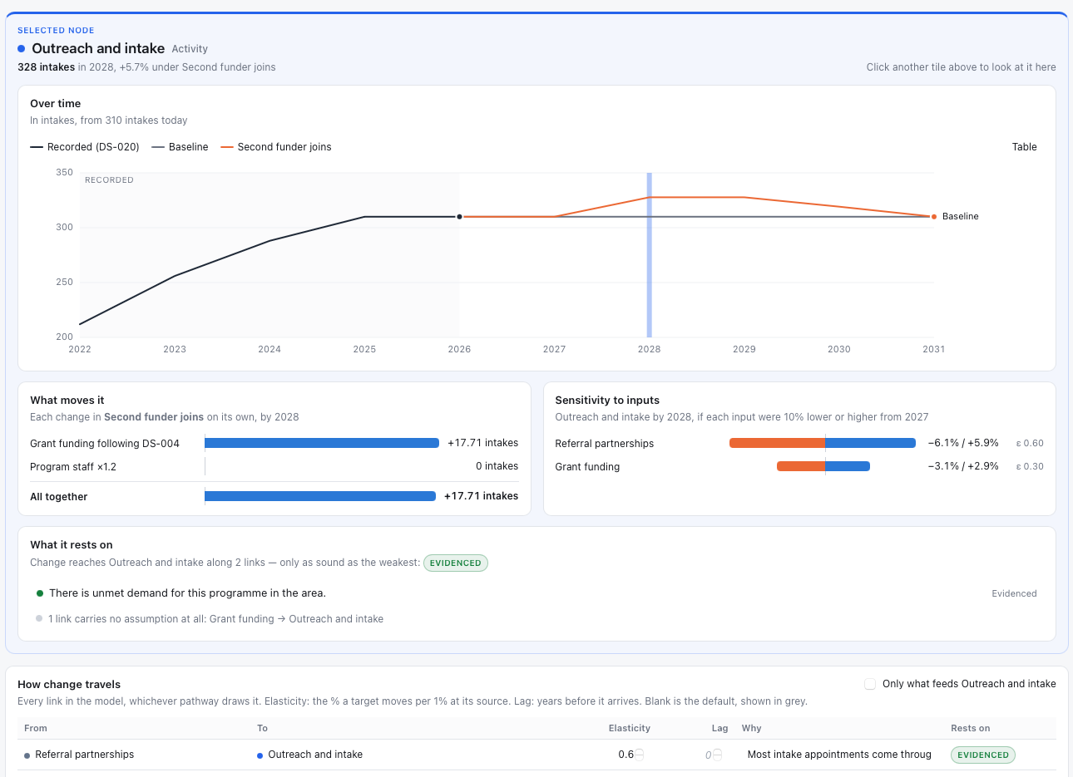Click the Elasticity column header
The height and width of the screenshot is (777, 1073).
coord(629,728)
